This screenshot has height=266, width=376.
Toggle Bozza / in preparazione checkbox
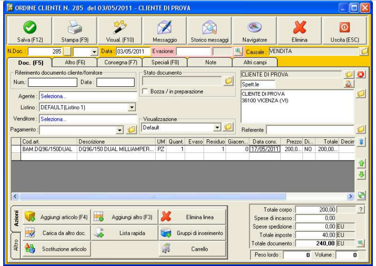click(145, 91)
